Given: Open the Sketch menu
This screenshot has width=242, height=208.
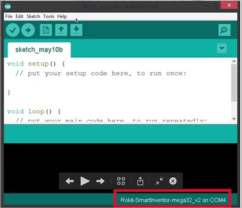Looking at the screenshot, I should pos(33,16).
